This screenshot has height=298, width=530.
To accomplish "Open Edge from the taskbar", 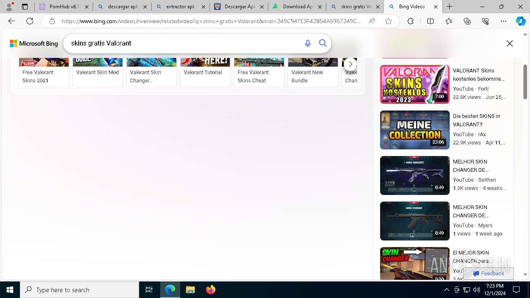I will point(170,290).
